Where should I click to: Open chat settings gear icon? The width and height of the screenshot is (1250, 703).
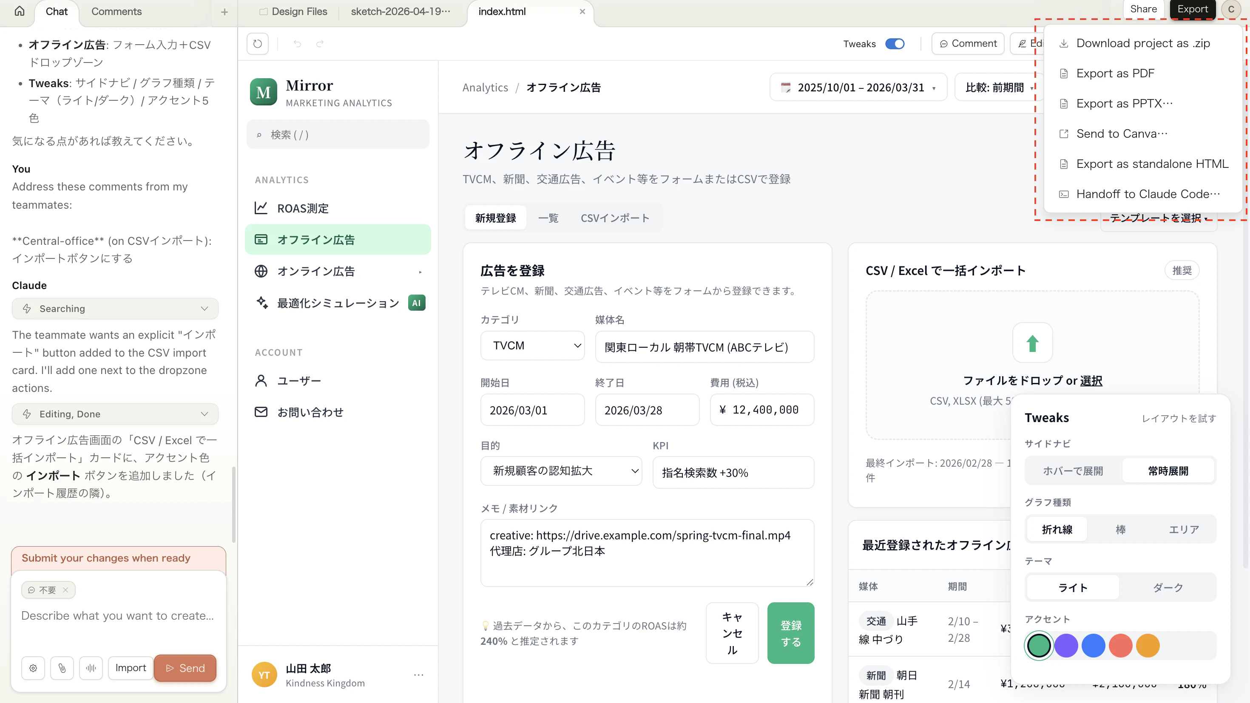click(33, 668)
